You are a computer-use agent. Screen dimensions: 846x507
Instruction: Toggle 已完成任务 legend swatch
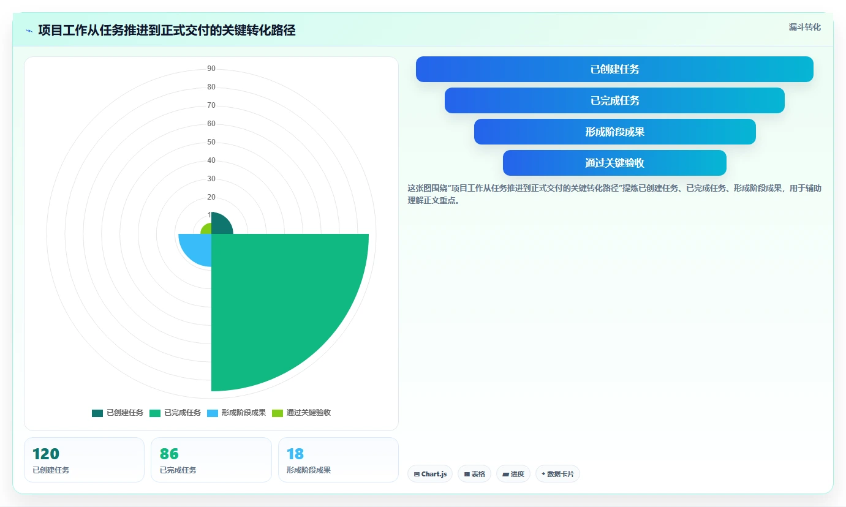point(155,413)
